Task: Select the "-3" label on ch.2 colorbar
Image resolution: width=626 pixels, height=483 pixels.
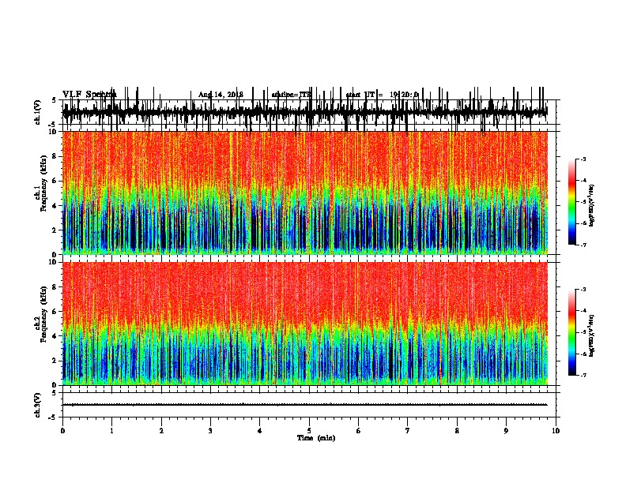Action: (x=583, y=290)
